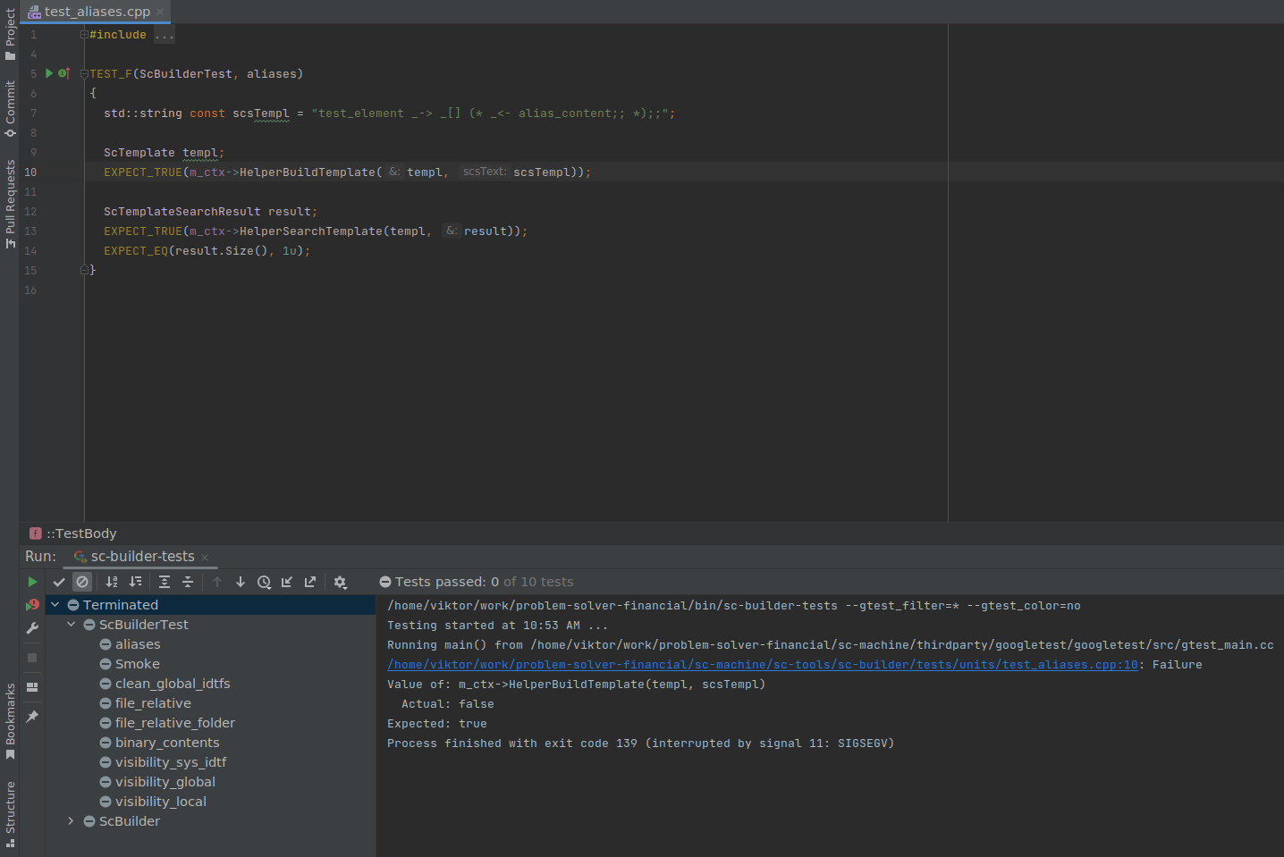Sort tests alphabetically
This screenshot has height=857, width=1284.
[112, 582]
